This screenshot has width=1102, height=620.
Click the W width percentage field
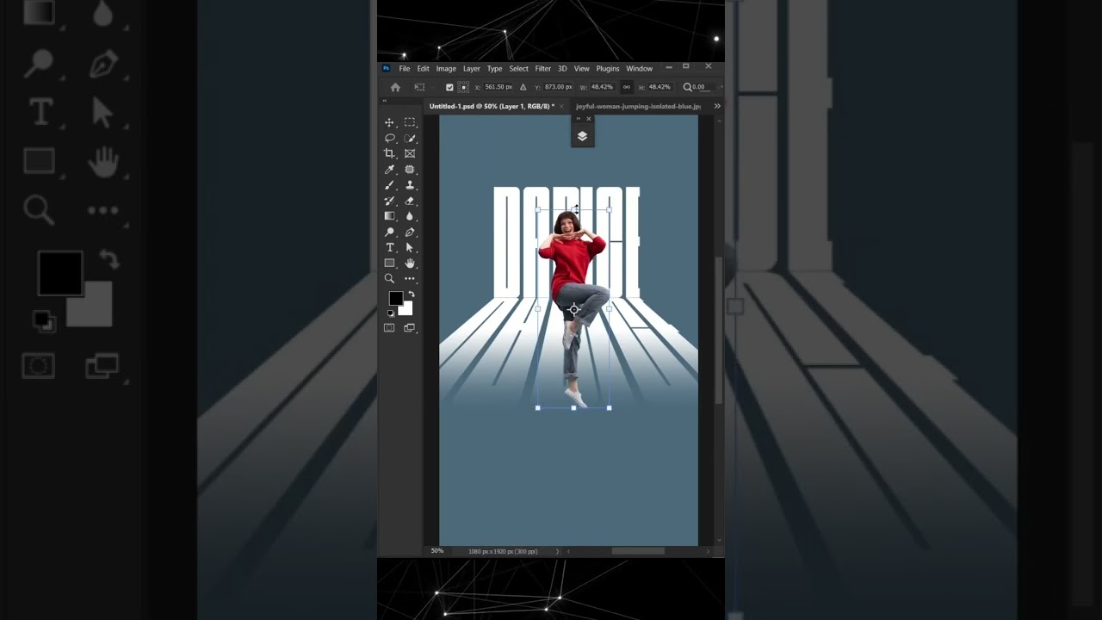pyautogui.click(x=602, y=87)
